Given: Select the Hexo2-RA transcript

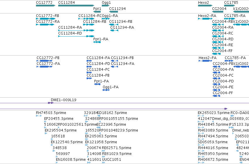Looking at the screenshot, I should (205, 19).
